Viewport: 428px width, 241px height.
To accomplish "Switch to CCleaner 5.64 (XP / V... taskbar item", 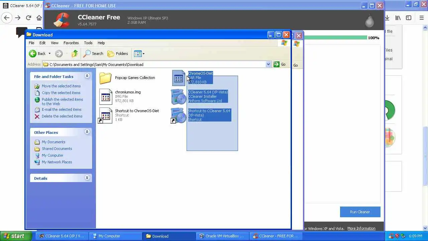I will click(x=61, y=236).
